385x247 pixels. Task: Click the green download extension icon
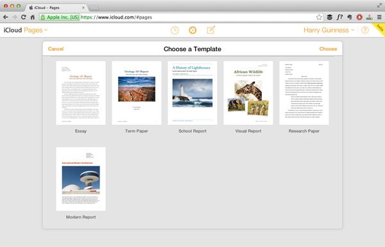370,17
